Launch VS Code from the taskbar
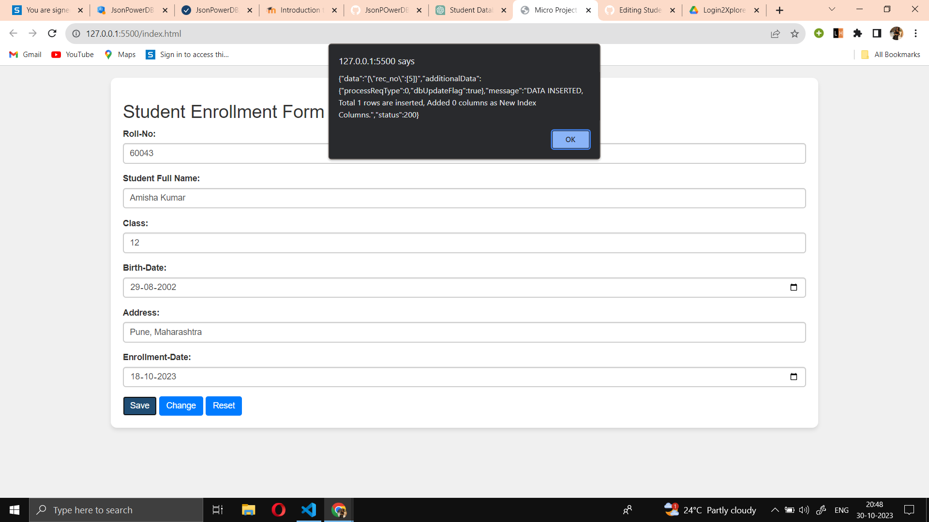The height and width of the screenshot is (522, 929). point(308,509)
